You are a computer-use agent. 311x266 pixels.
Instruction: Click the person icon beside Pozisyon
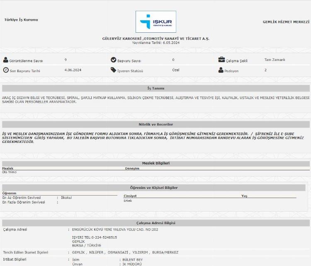tap(221, 70)
